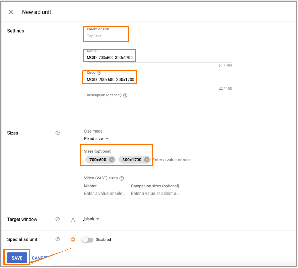Toggle the Special ad unit switch
298x268 pixels.
pos(87,240)
